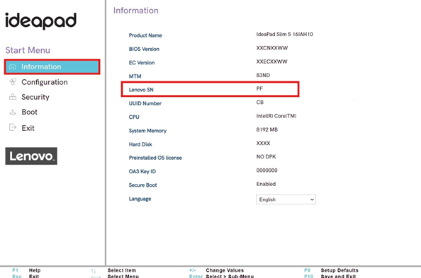This screenshot has height=278, width=421.
Task: Click the Enabled Secure Boot value
Action: [x=266, y=184]
